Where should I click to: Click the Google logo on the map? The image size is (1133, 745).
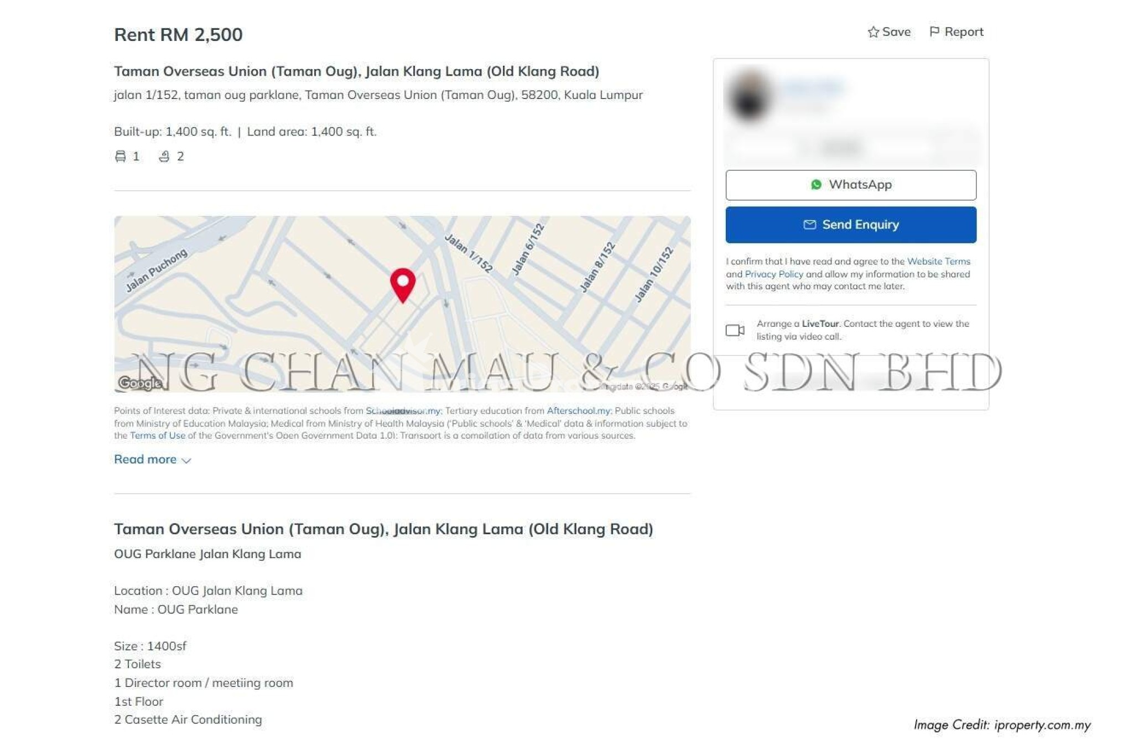click(x=139, y=383)
